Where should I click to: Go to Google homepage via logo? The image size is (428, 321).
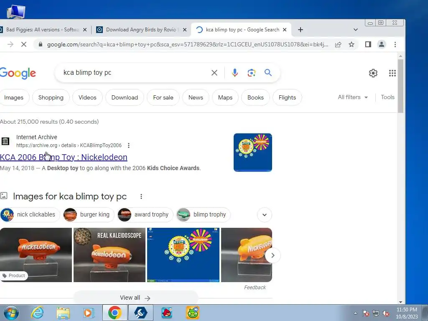(18, 73)
